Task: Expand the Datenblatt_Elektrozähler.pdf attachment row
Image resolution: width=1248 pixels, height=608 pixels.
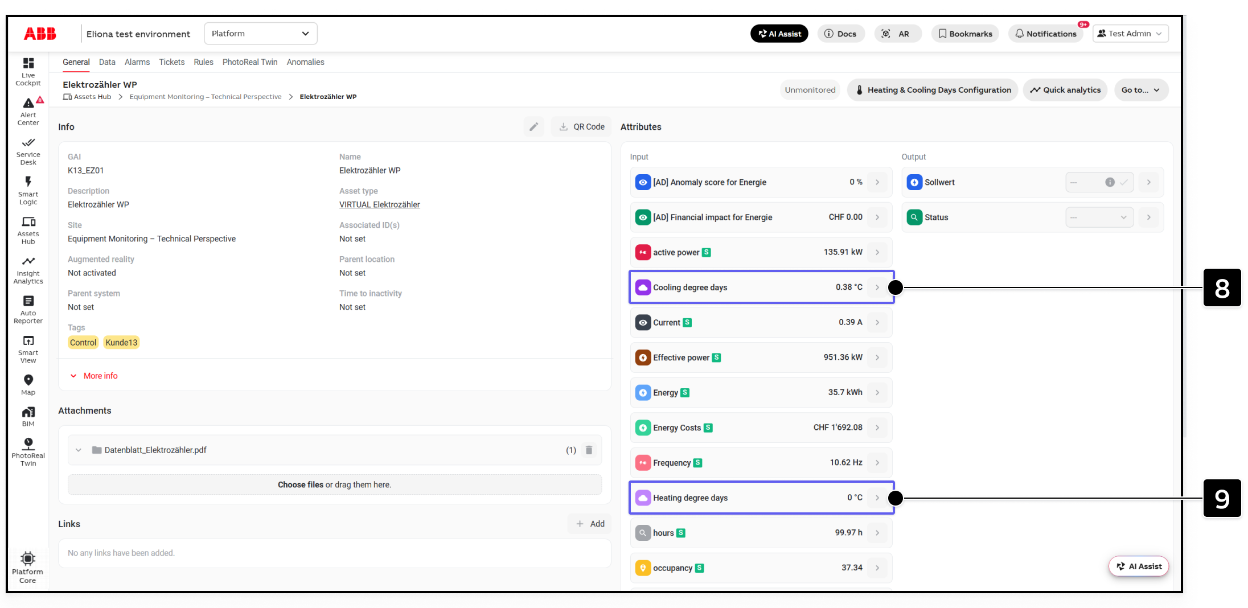Action: (79, 450)
